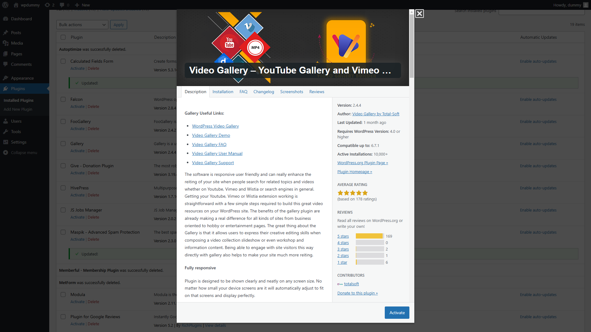Tick the select-all plugins checkbox
591x332 pixels.
click(63, 37)
